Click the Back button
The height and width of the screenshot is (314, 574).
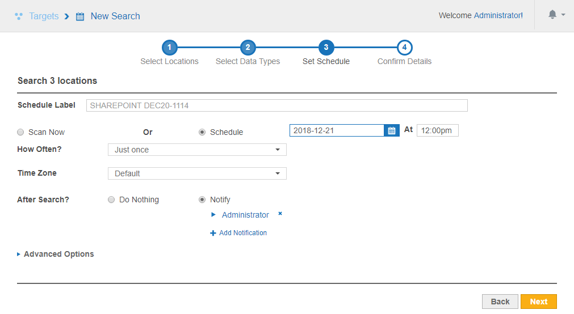pyautogui.click(x=500, y=302)
